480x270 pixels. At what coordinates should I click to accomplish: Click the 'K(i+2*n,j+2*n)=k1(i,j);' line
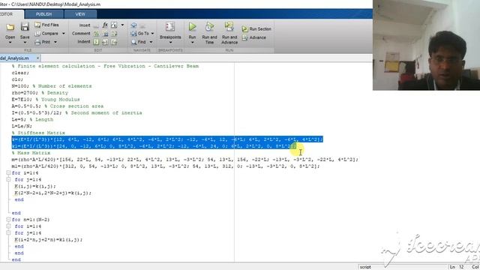click(48, 240)
